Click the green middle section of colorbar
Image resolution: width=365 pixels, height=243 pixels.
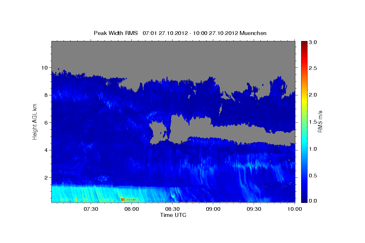pyautogui.click(x=304, y=122)
